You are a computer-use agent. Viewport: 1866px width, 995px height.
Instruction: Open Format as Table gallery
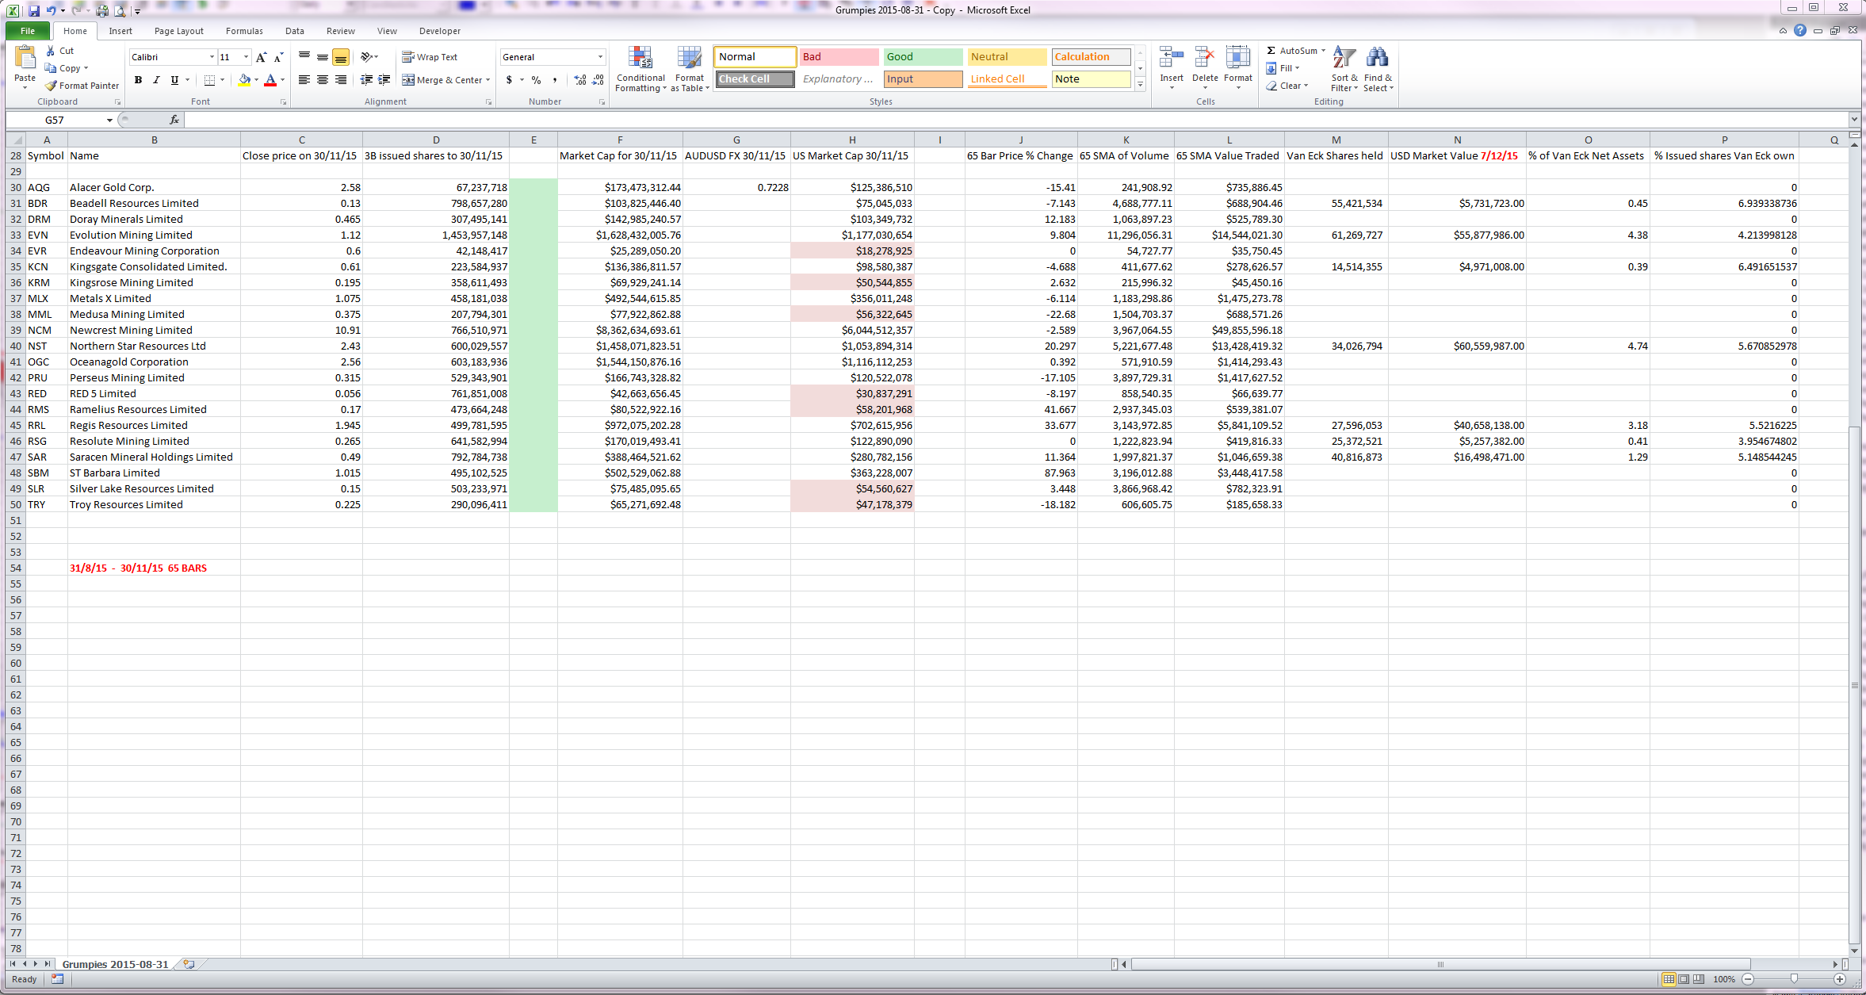(x=690, y=69)
